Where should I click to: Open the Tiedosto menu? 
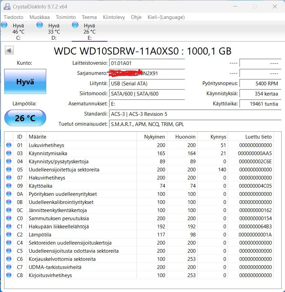pos(14,17)
